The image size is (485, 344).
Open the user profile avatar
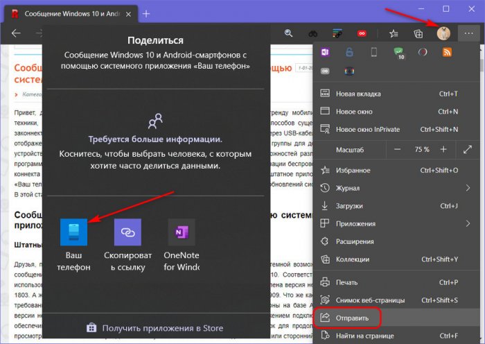tap(443, 33)
